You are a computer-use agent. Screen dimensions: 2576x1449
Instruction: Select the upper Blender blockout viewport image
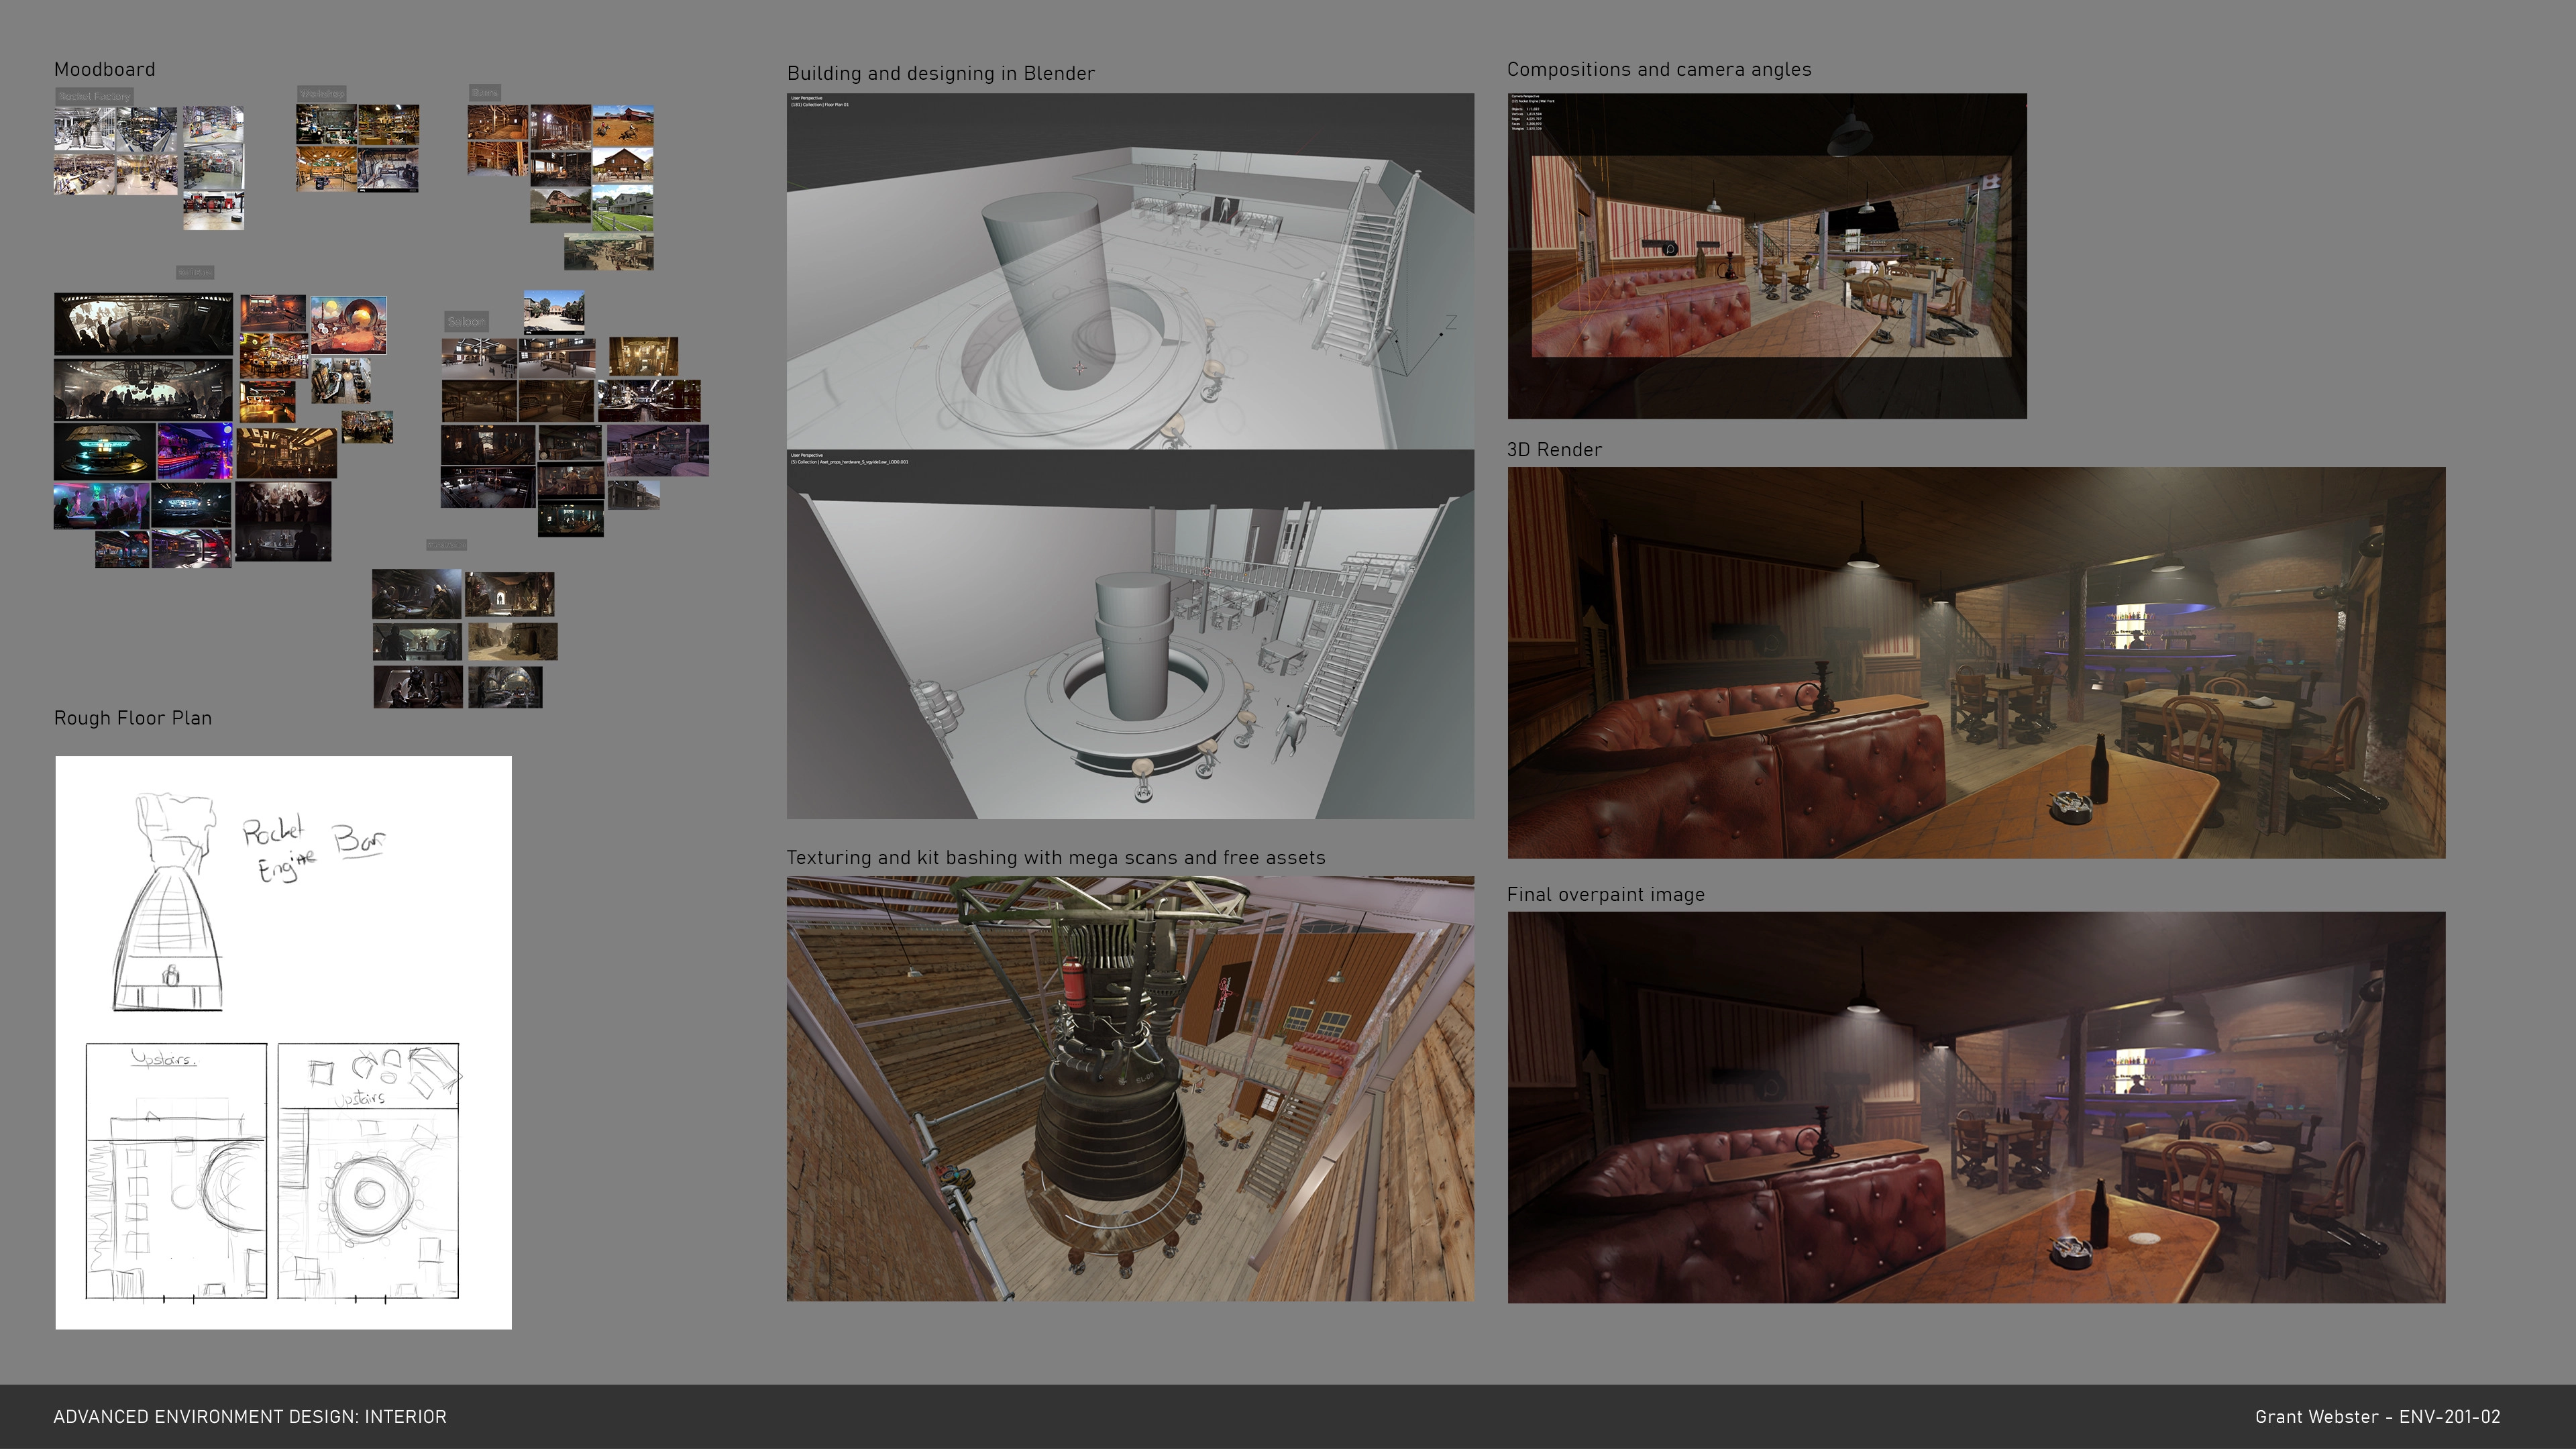[x=1129, y=271]
